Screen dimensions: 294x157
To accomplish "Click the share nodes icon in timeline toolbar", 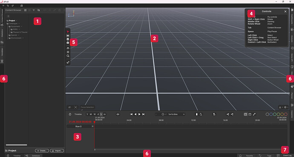I will coord(228,114).
